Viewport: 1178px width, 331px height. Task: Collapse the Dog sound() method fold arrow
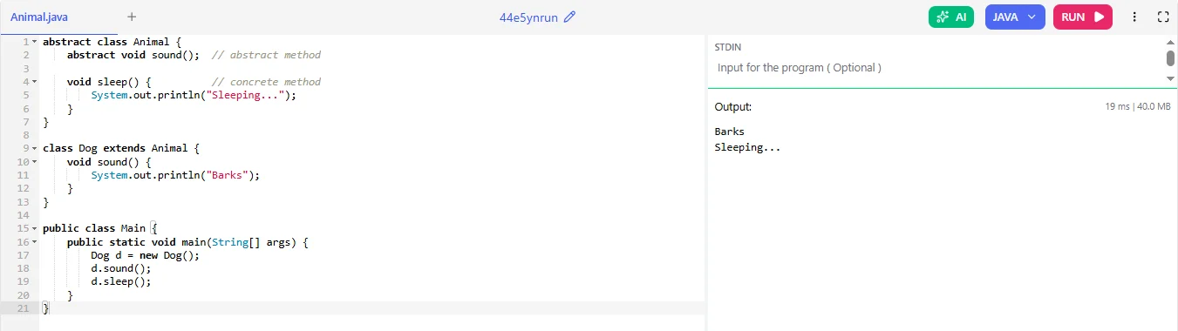(x=34, y=162)
